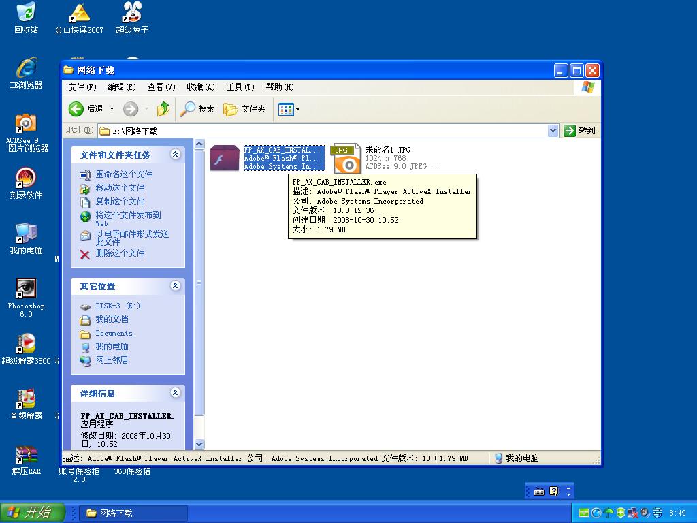Open the 工具(T) menu
The width and height of the screenshot is (697, 523).
click(x=240, y=86)
